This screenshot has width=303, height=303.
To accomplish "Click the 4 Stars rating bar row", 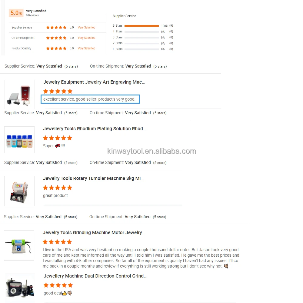I will tap(143, 32).
